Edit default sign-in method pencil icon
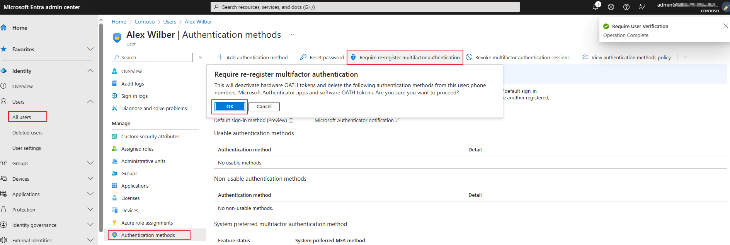 398,120
